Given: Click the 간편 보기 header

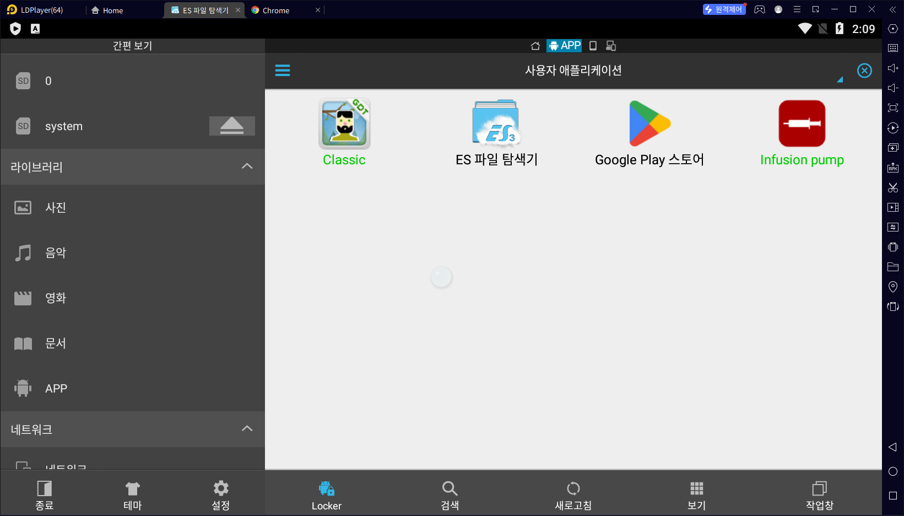Looking at the screenshot, I should tap(133, 46).
